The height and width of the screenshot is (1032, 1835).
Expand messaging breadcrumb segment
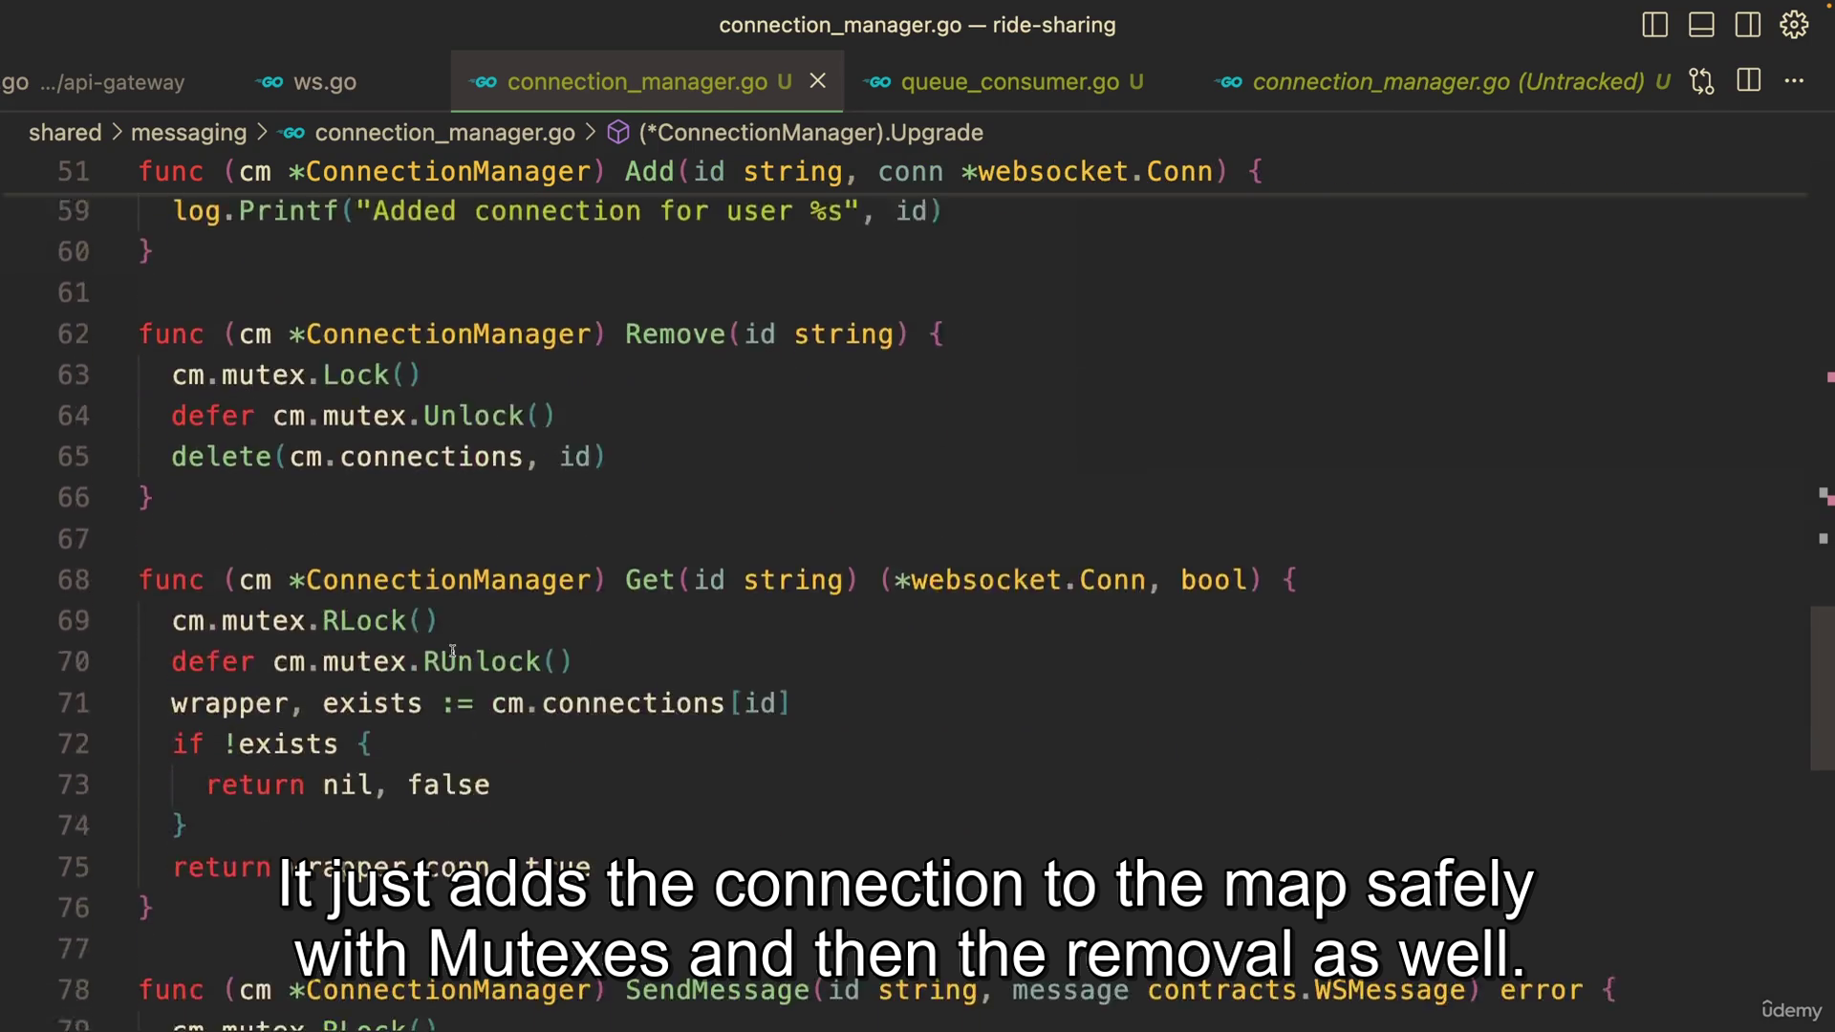tap(188, 133)
